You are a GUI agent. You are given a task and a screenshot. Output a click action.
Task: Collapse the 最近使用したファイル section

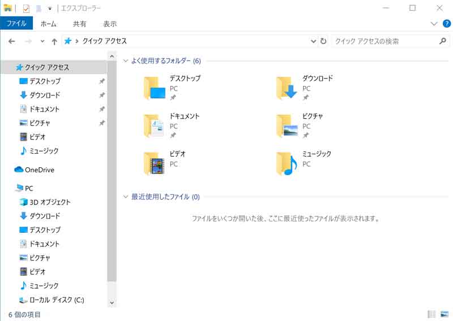point(126,197)
